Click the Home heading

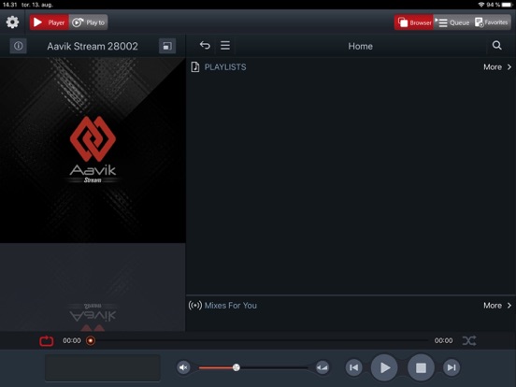pos(360,46)
